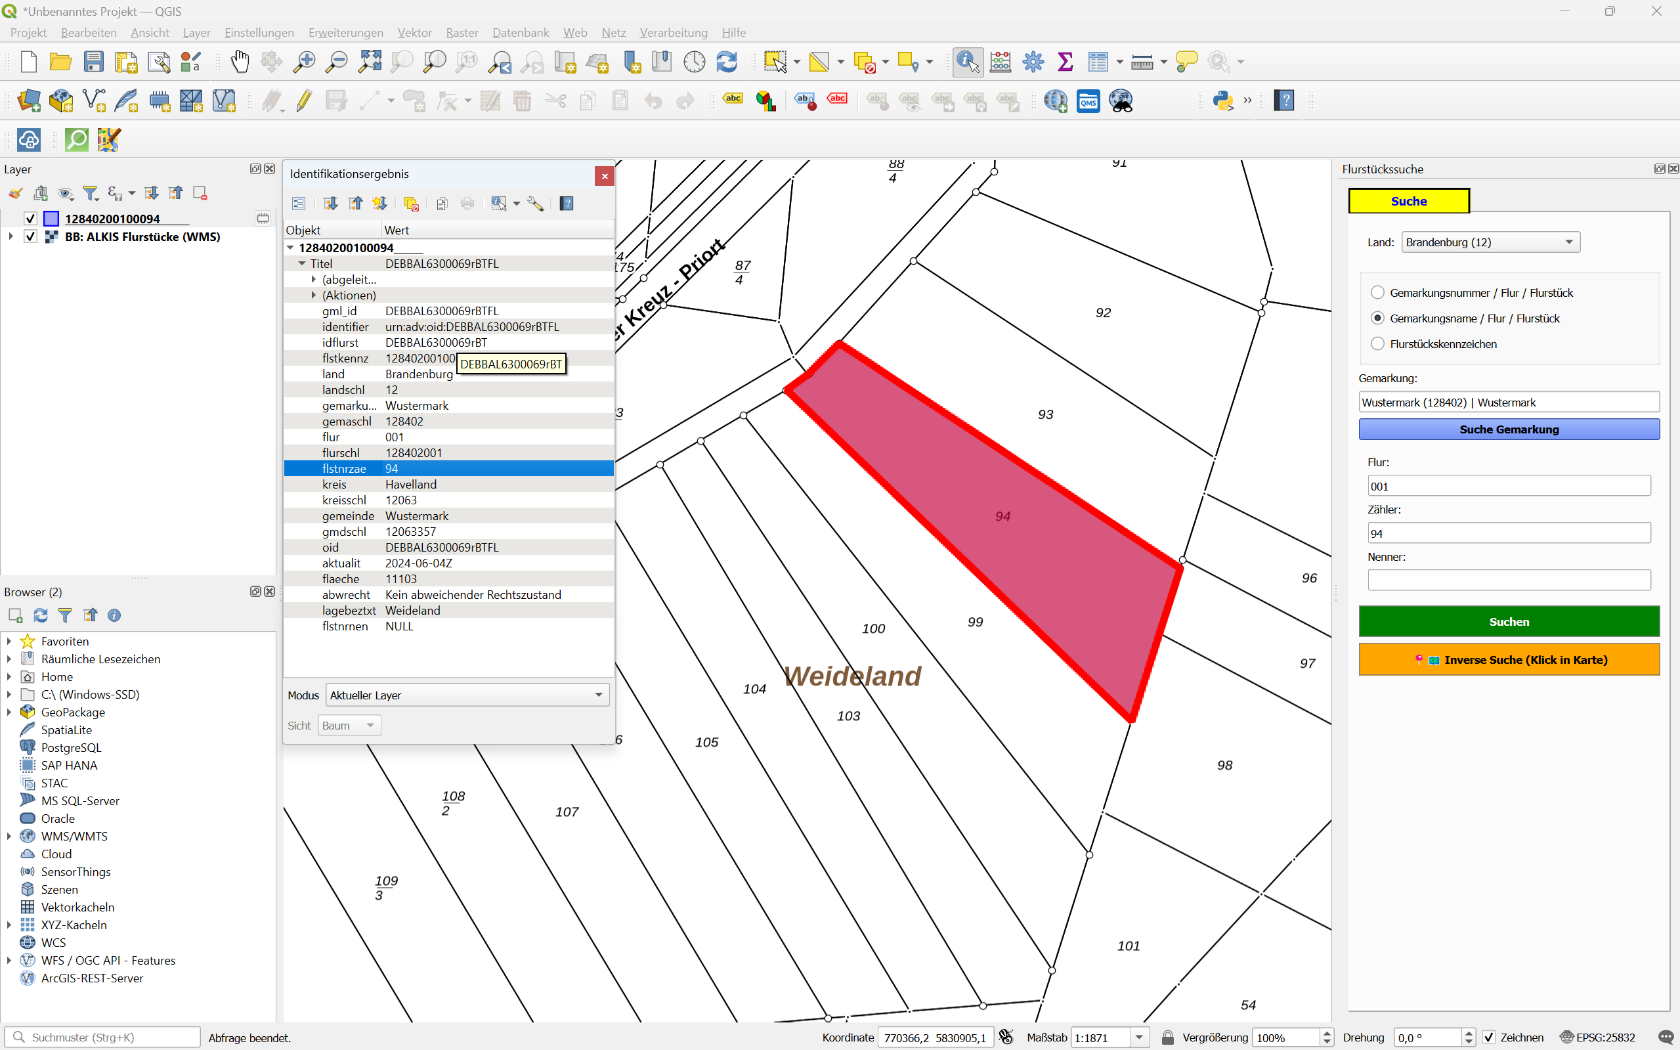Open project using the folder icon

click(61, 62)
